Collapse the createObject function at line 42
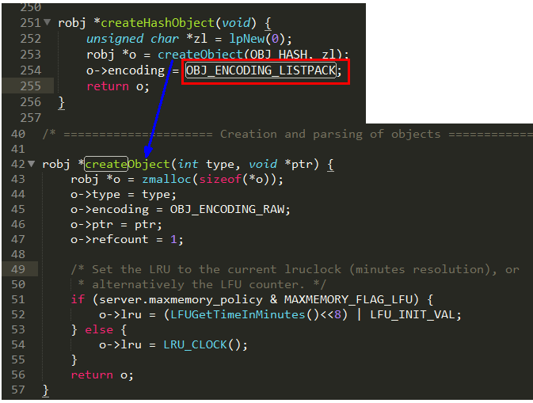The image size is (533, 403). pos(31,164)
